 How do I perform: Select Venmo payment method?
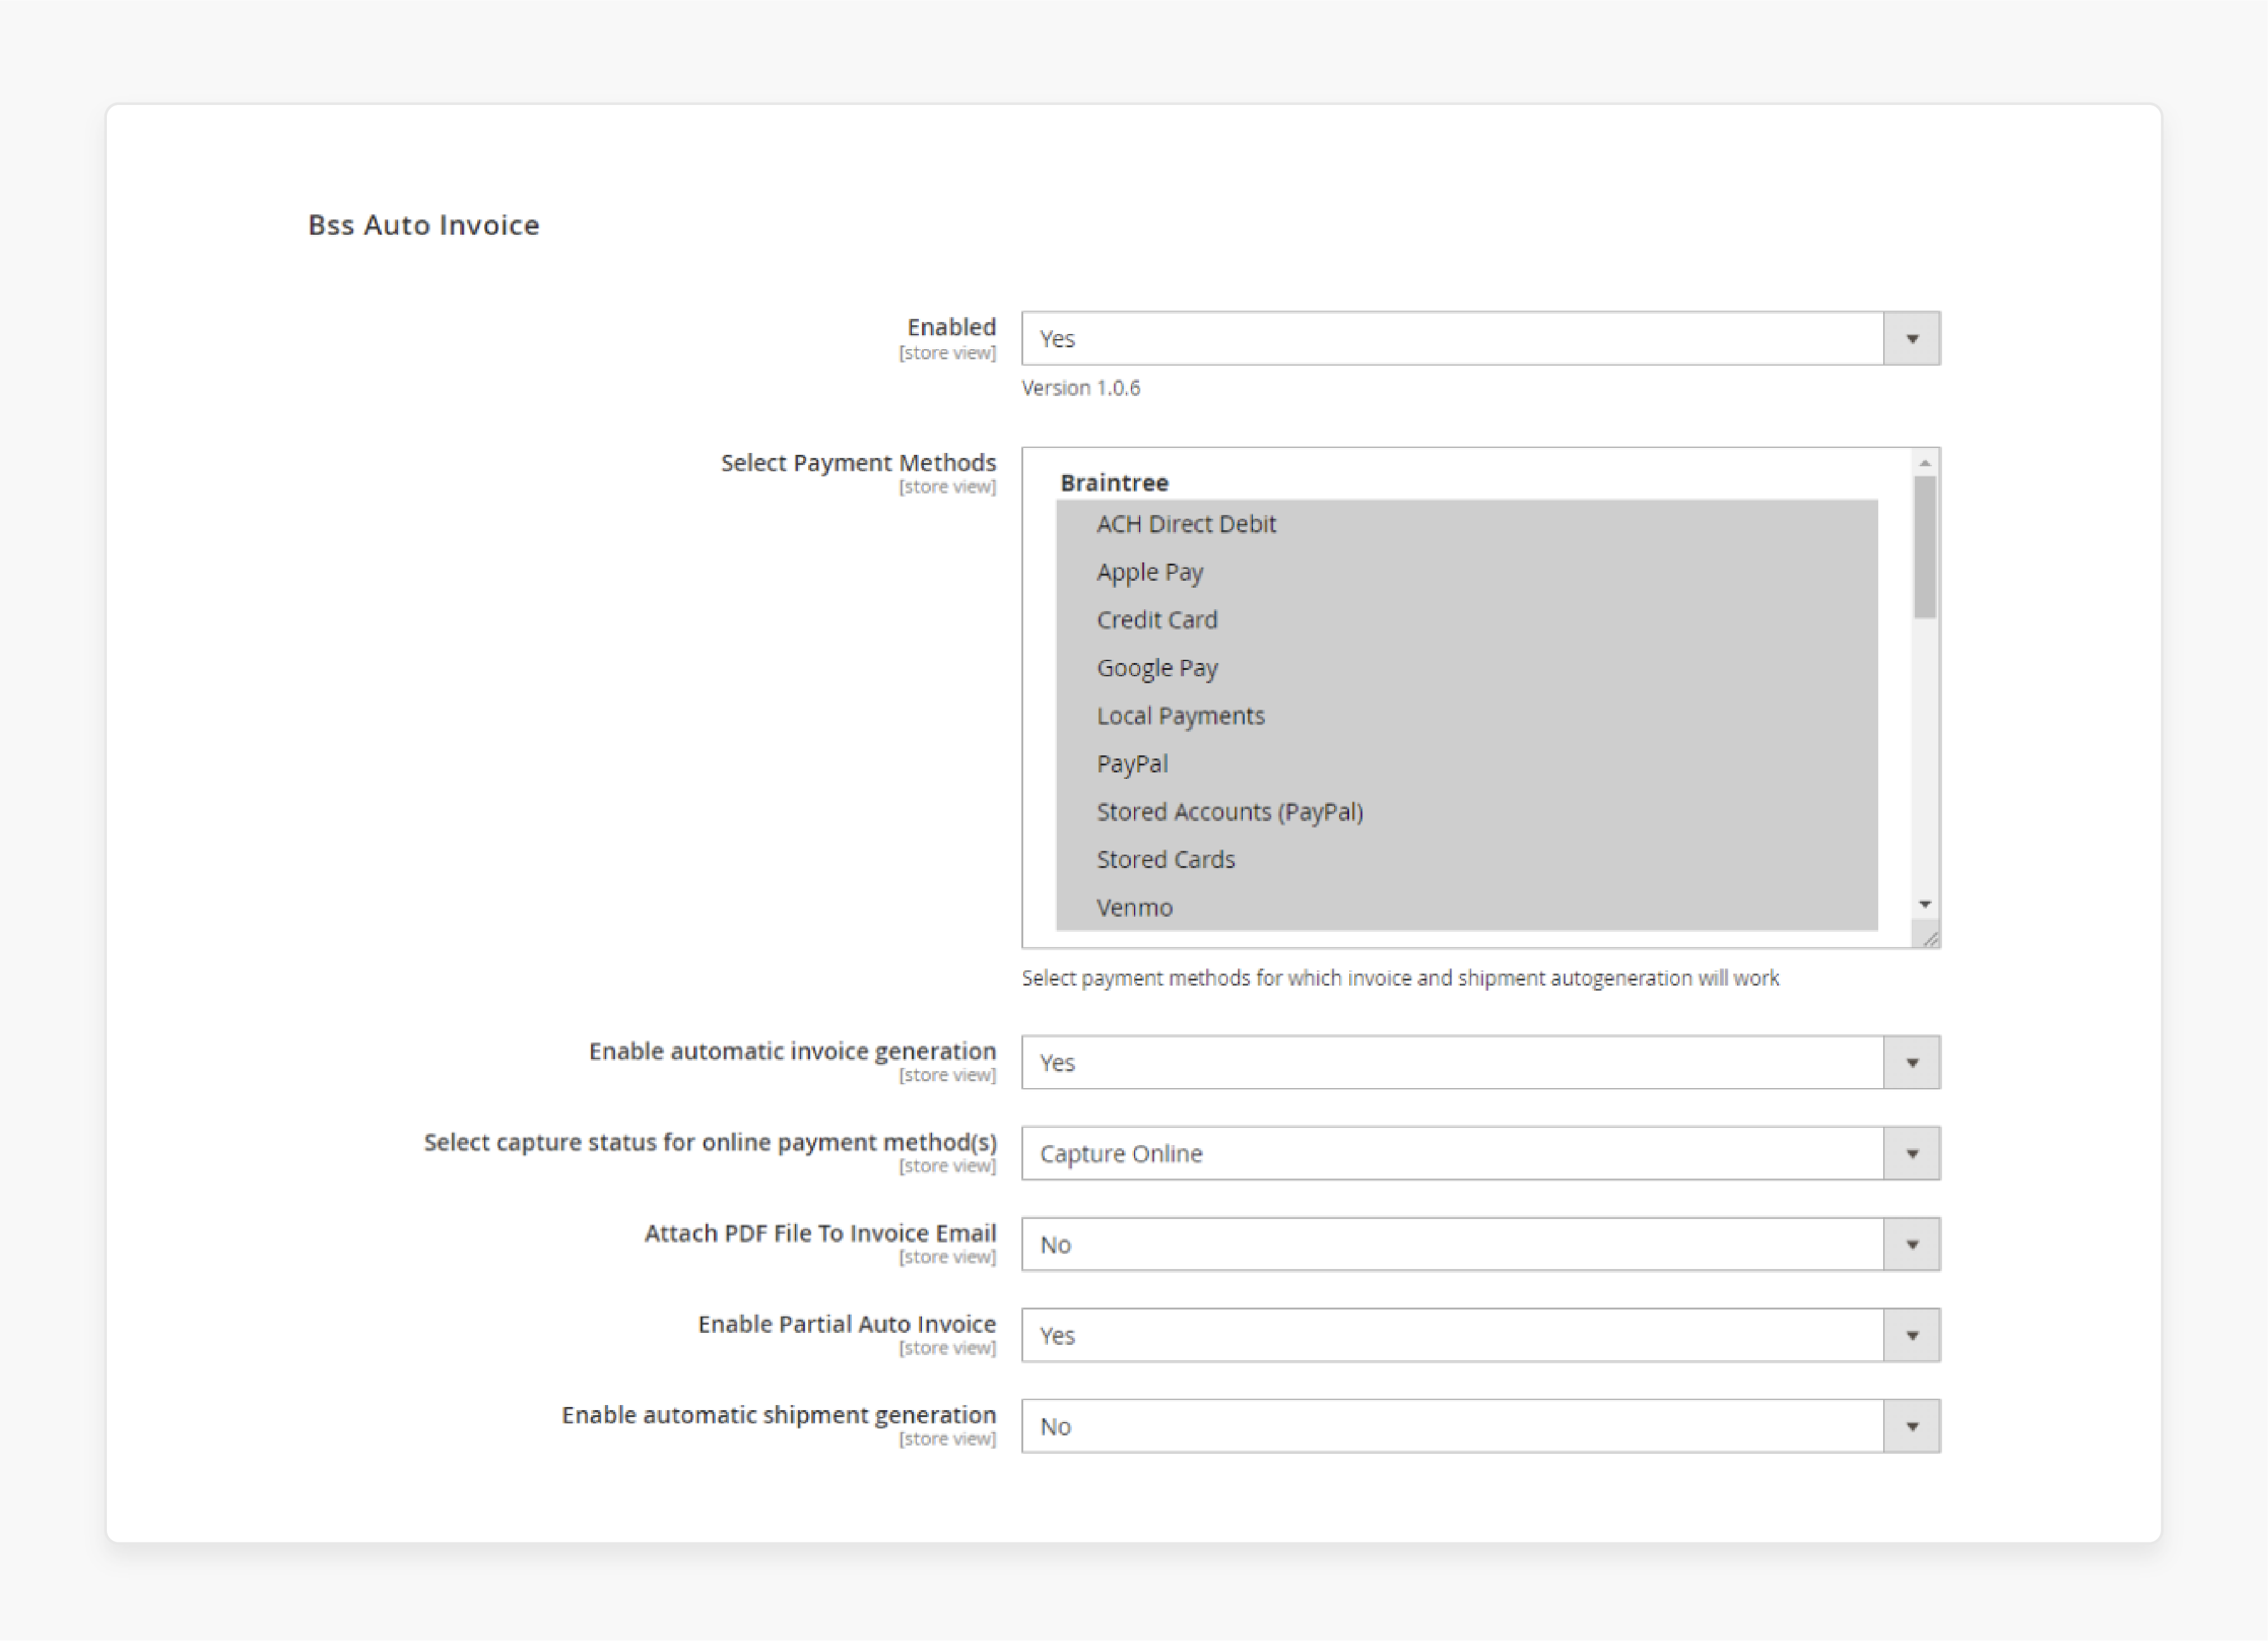pos(1466,907)
